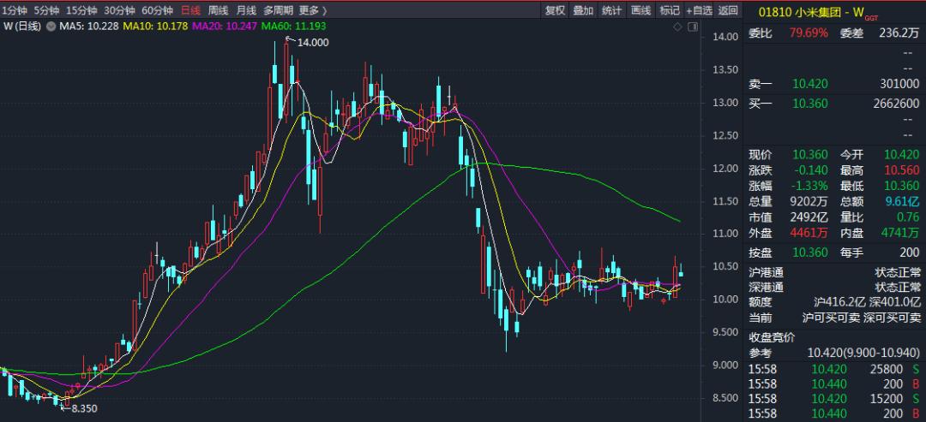The width and height of the screenshot is (926, 422).
Task: Switch to the 1分钟 chart period
Action: click(15, 10)
